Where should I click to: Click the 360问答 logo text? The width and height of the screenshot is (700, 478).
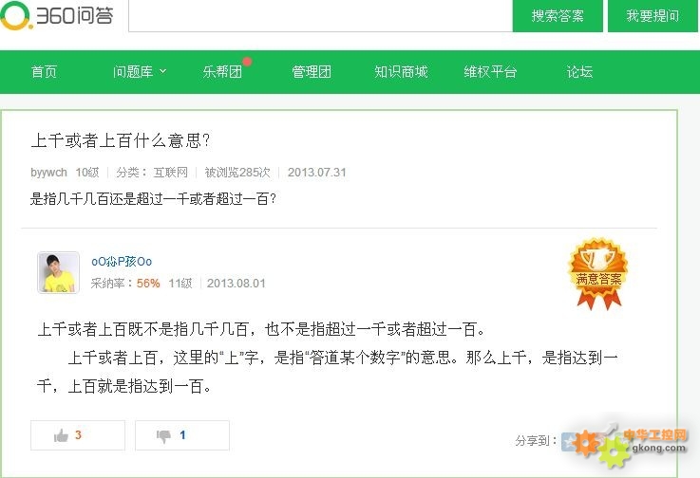tap(74, 15)
